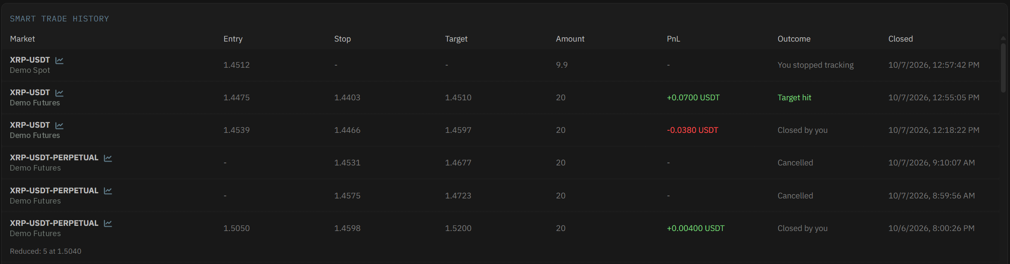Click the Entry column header
This screenshot has height=264, width=1010.
233,39
